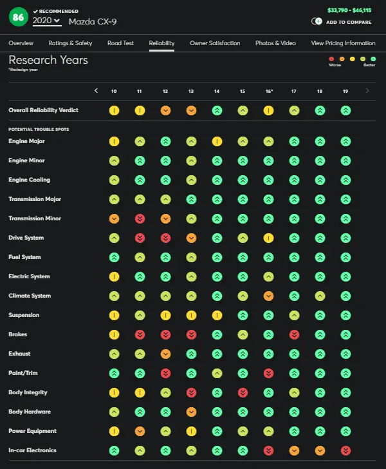Click In-car Electronics rating icon for 2019
Viewport: 386px width, 469px height.
[x=345, y=450]
